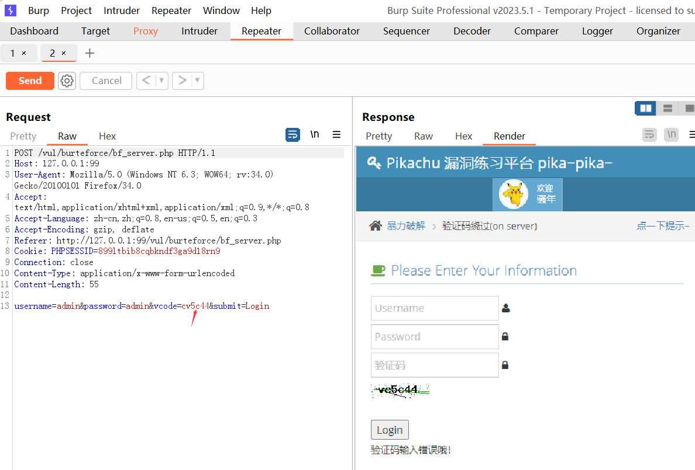695x470 pixels.
Task: Expand back history dropdown arrow
Action: point(162,81)
